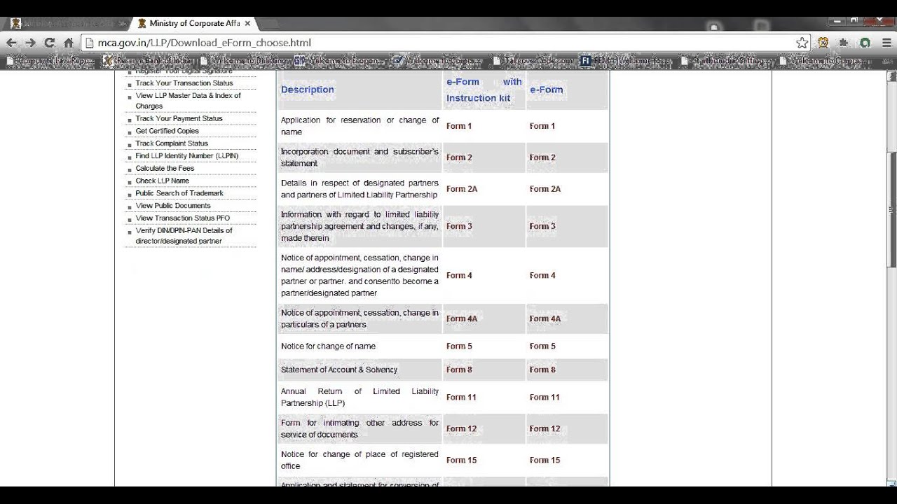Open Track Complaint Status link

(172, 143)
